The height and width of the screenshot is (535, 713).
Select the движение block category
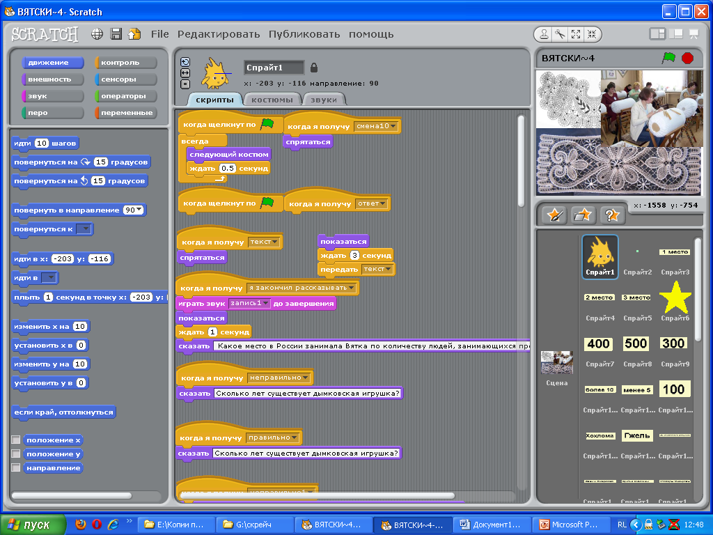53,62
